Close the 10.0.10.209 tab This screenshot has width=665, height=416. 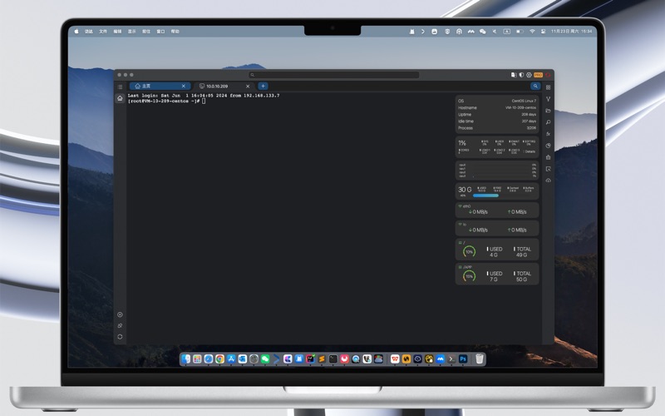click(x=248, y=87)
